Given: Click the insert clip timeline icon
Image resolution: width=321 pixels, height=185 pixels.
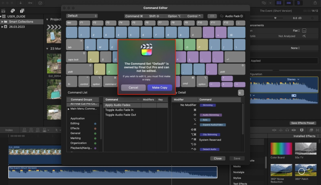Looking at the screenshot, I should [31, 130].
